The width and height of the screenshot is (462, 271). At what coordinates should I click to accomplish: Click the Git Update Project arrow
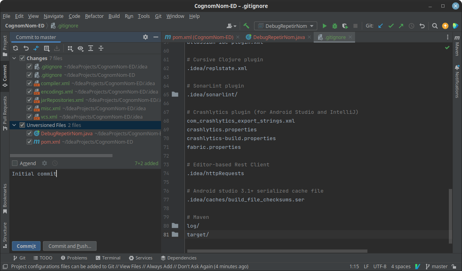point(380,26)
